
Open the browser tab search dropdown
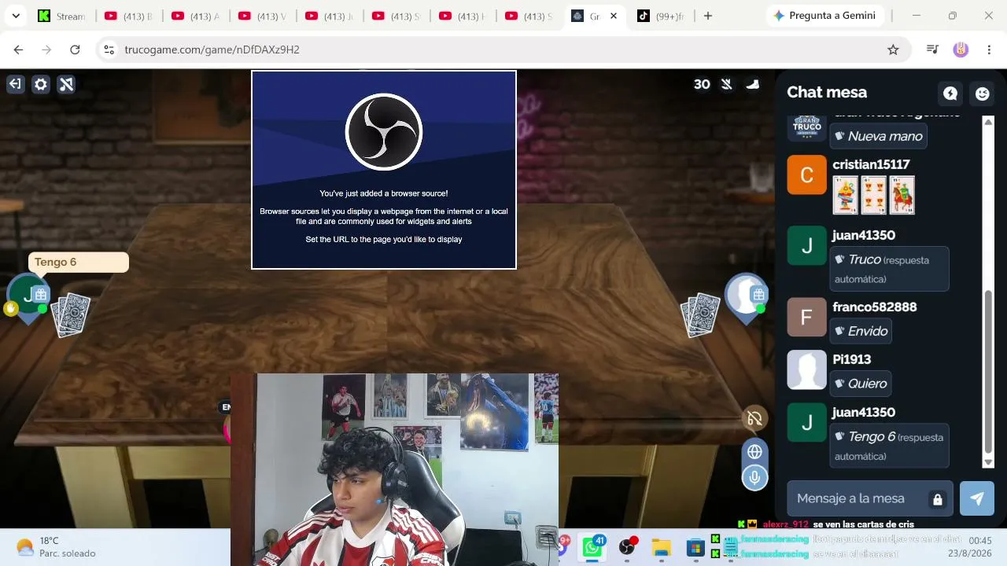coord(16,16)
